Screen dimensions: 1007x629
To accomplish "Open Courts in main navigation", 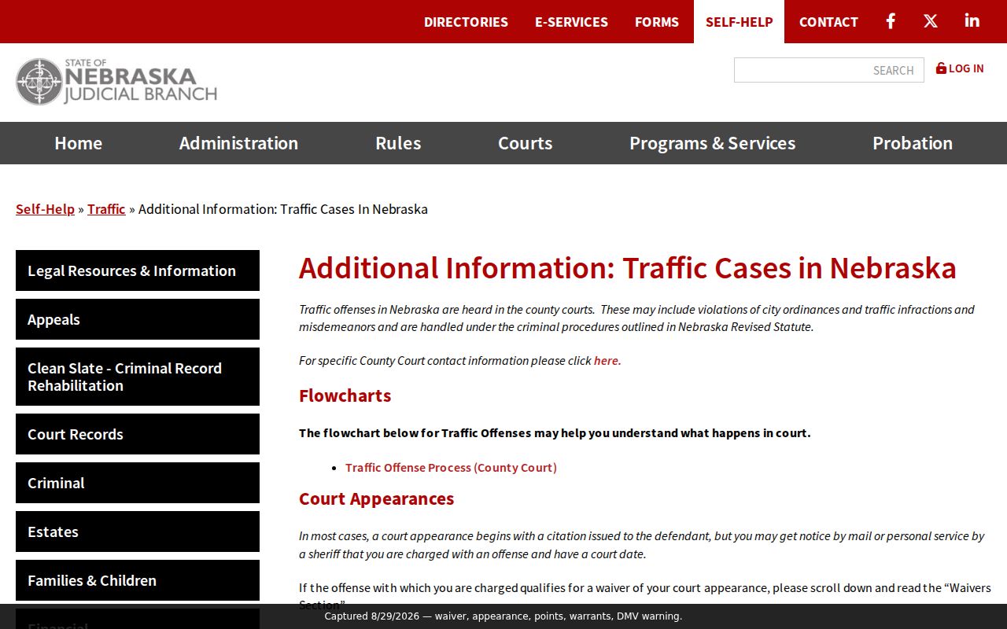I will [x=526, y=143].
